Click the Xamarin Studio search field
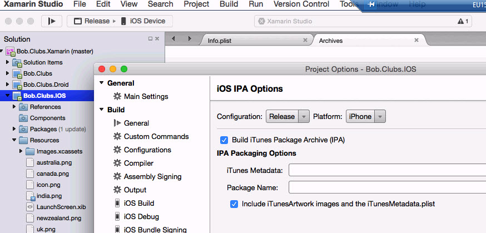486x233 pixels. click(x=363, y=21)
